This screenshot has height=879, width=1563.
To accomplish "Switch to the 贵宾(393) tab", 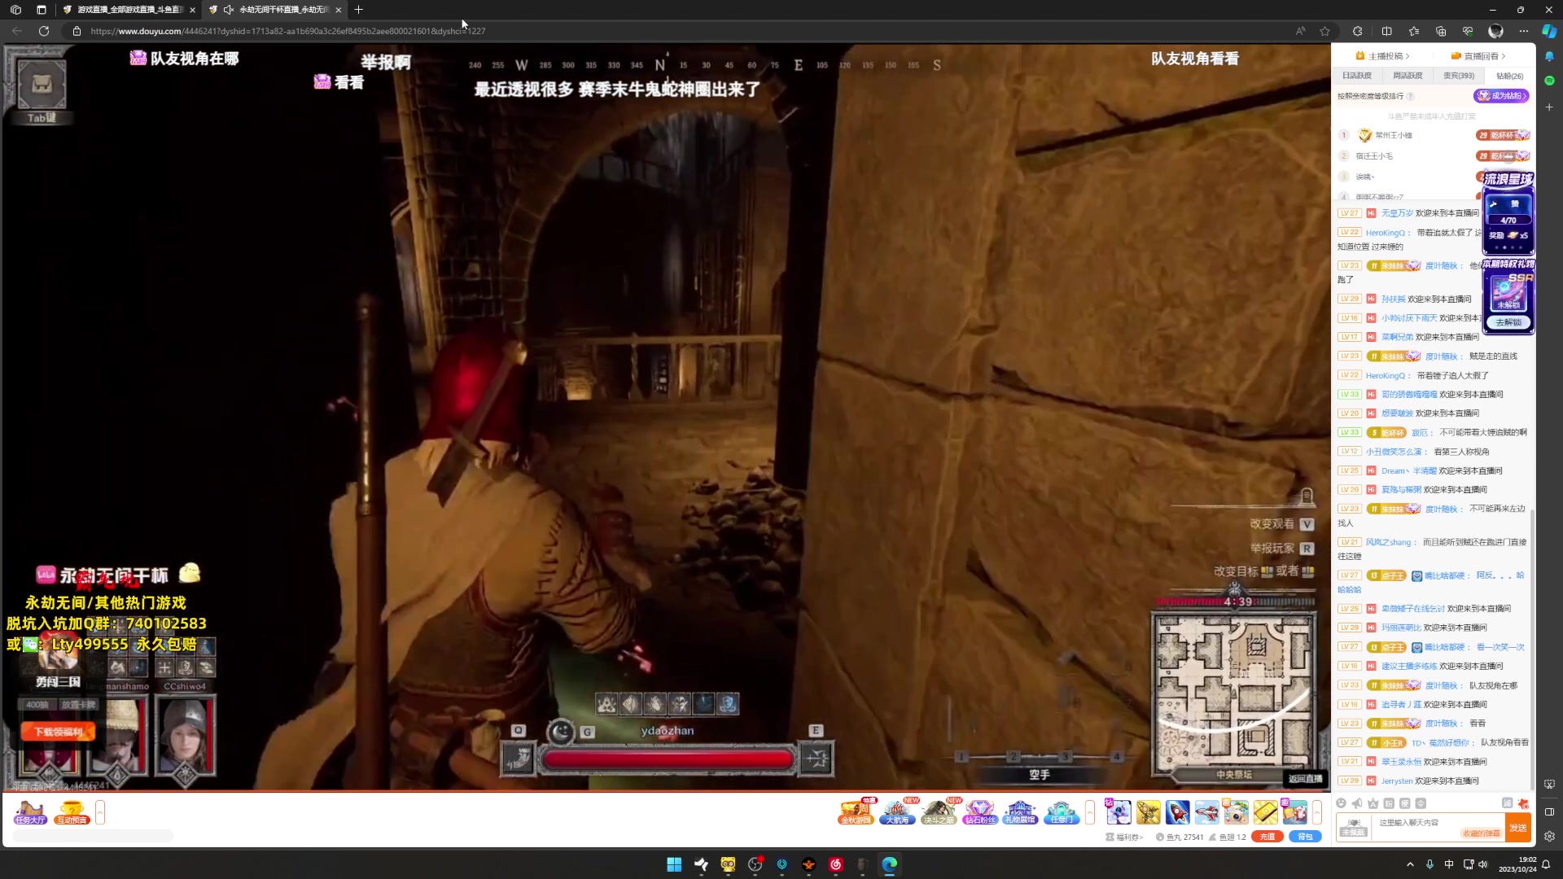I will [x=1459, y=76].
